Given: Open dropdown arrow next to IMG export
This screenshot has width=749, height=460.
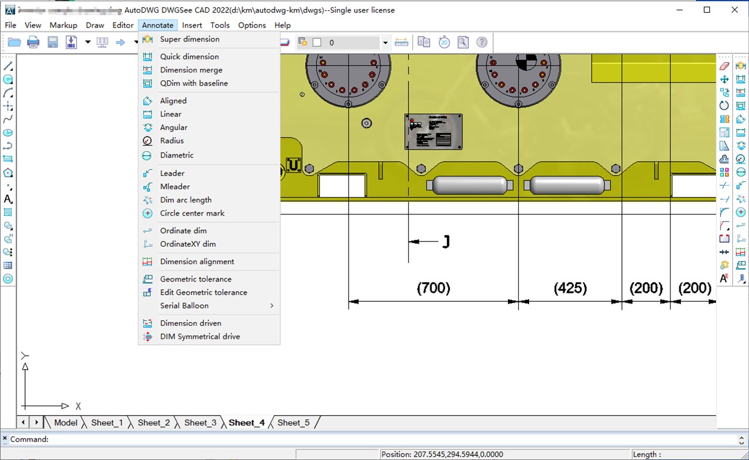Looking at the screenshot, I should pos(87,42).
